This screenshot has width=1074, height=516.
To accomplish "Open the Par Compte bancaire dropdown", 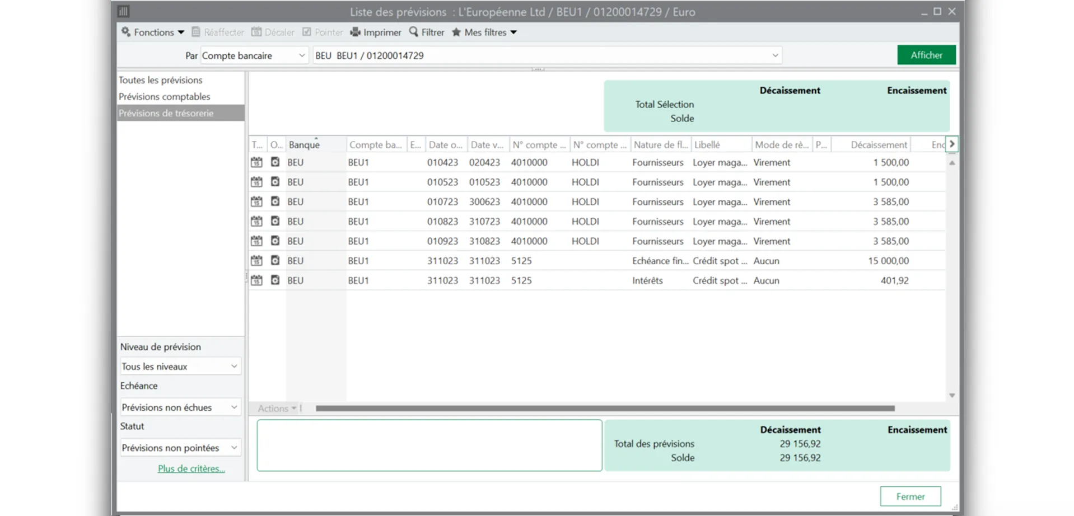I will (x=254, y=55).
